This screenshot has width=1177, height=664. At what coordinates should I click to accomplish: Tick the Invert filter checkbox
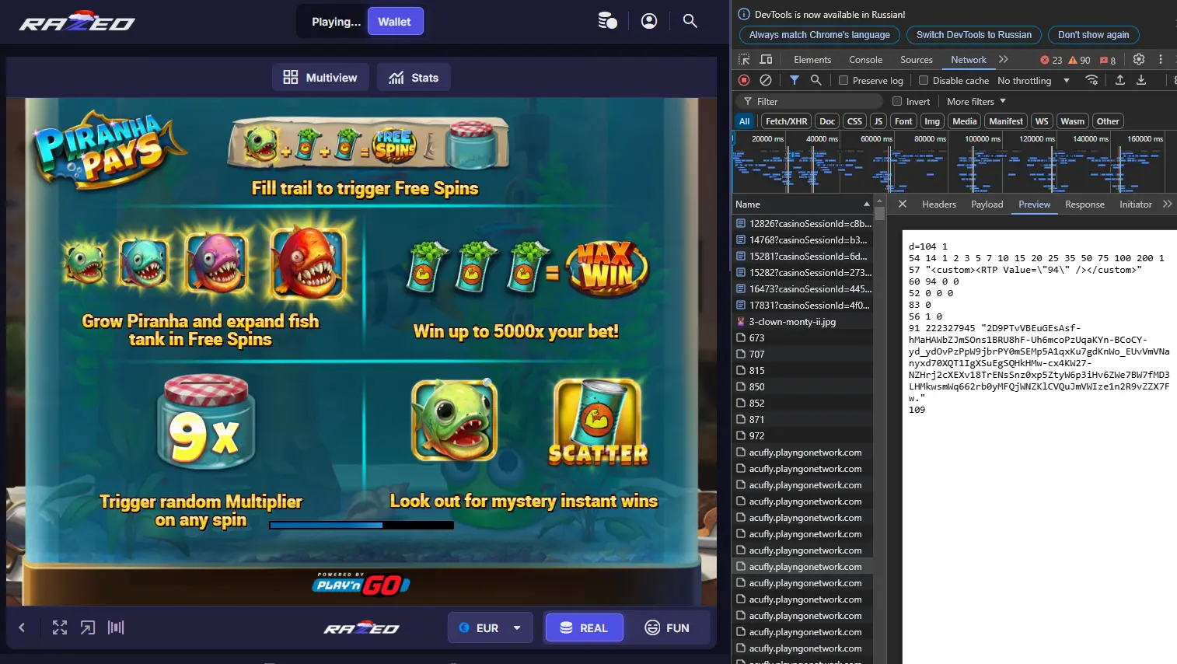point(897,101)
